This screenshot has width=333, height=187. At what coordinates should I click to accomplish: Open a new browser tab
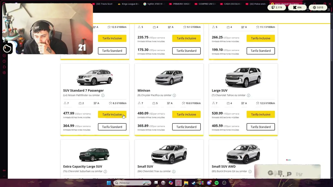point(305,4)
